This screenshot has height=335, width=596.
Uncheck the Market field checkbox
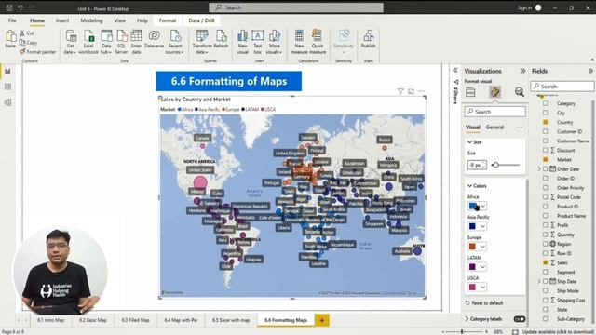pyautogui.click(x=546, y=159)
